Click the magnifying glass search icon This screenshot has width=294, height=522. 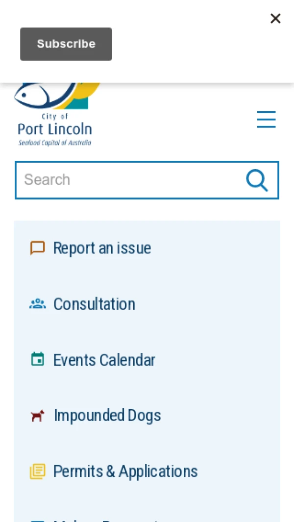click(x=257, y=180)
